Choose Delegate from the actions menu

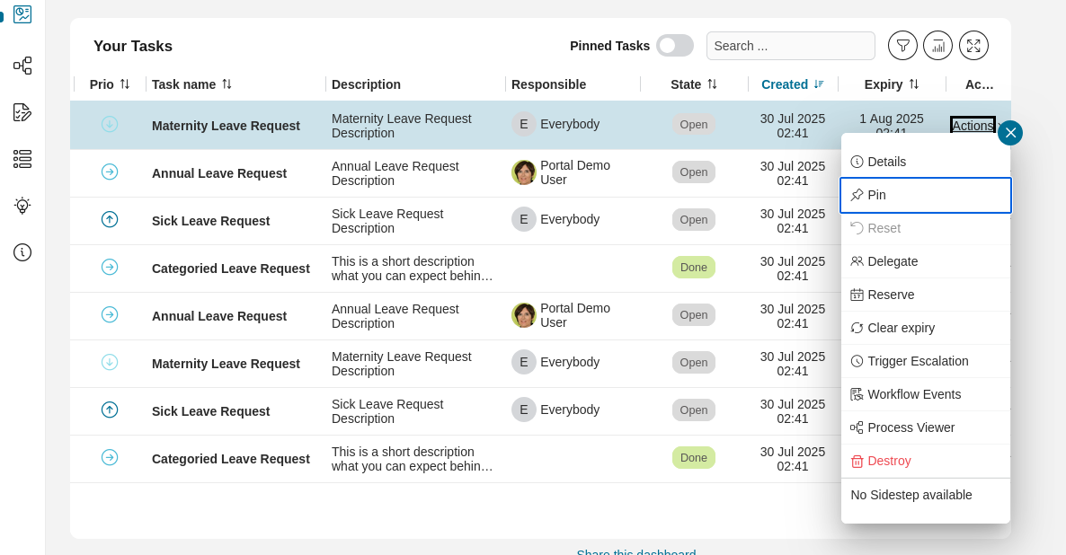pyautogui.click(x=893, y=261)
